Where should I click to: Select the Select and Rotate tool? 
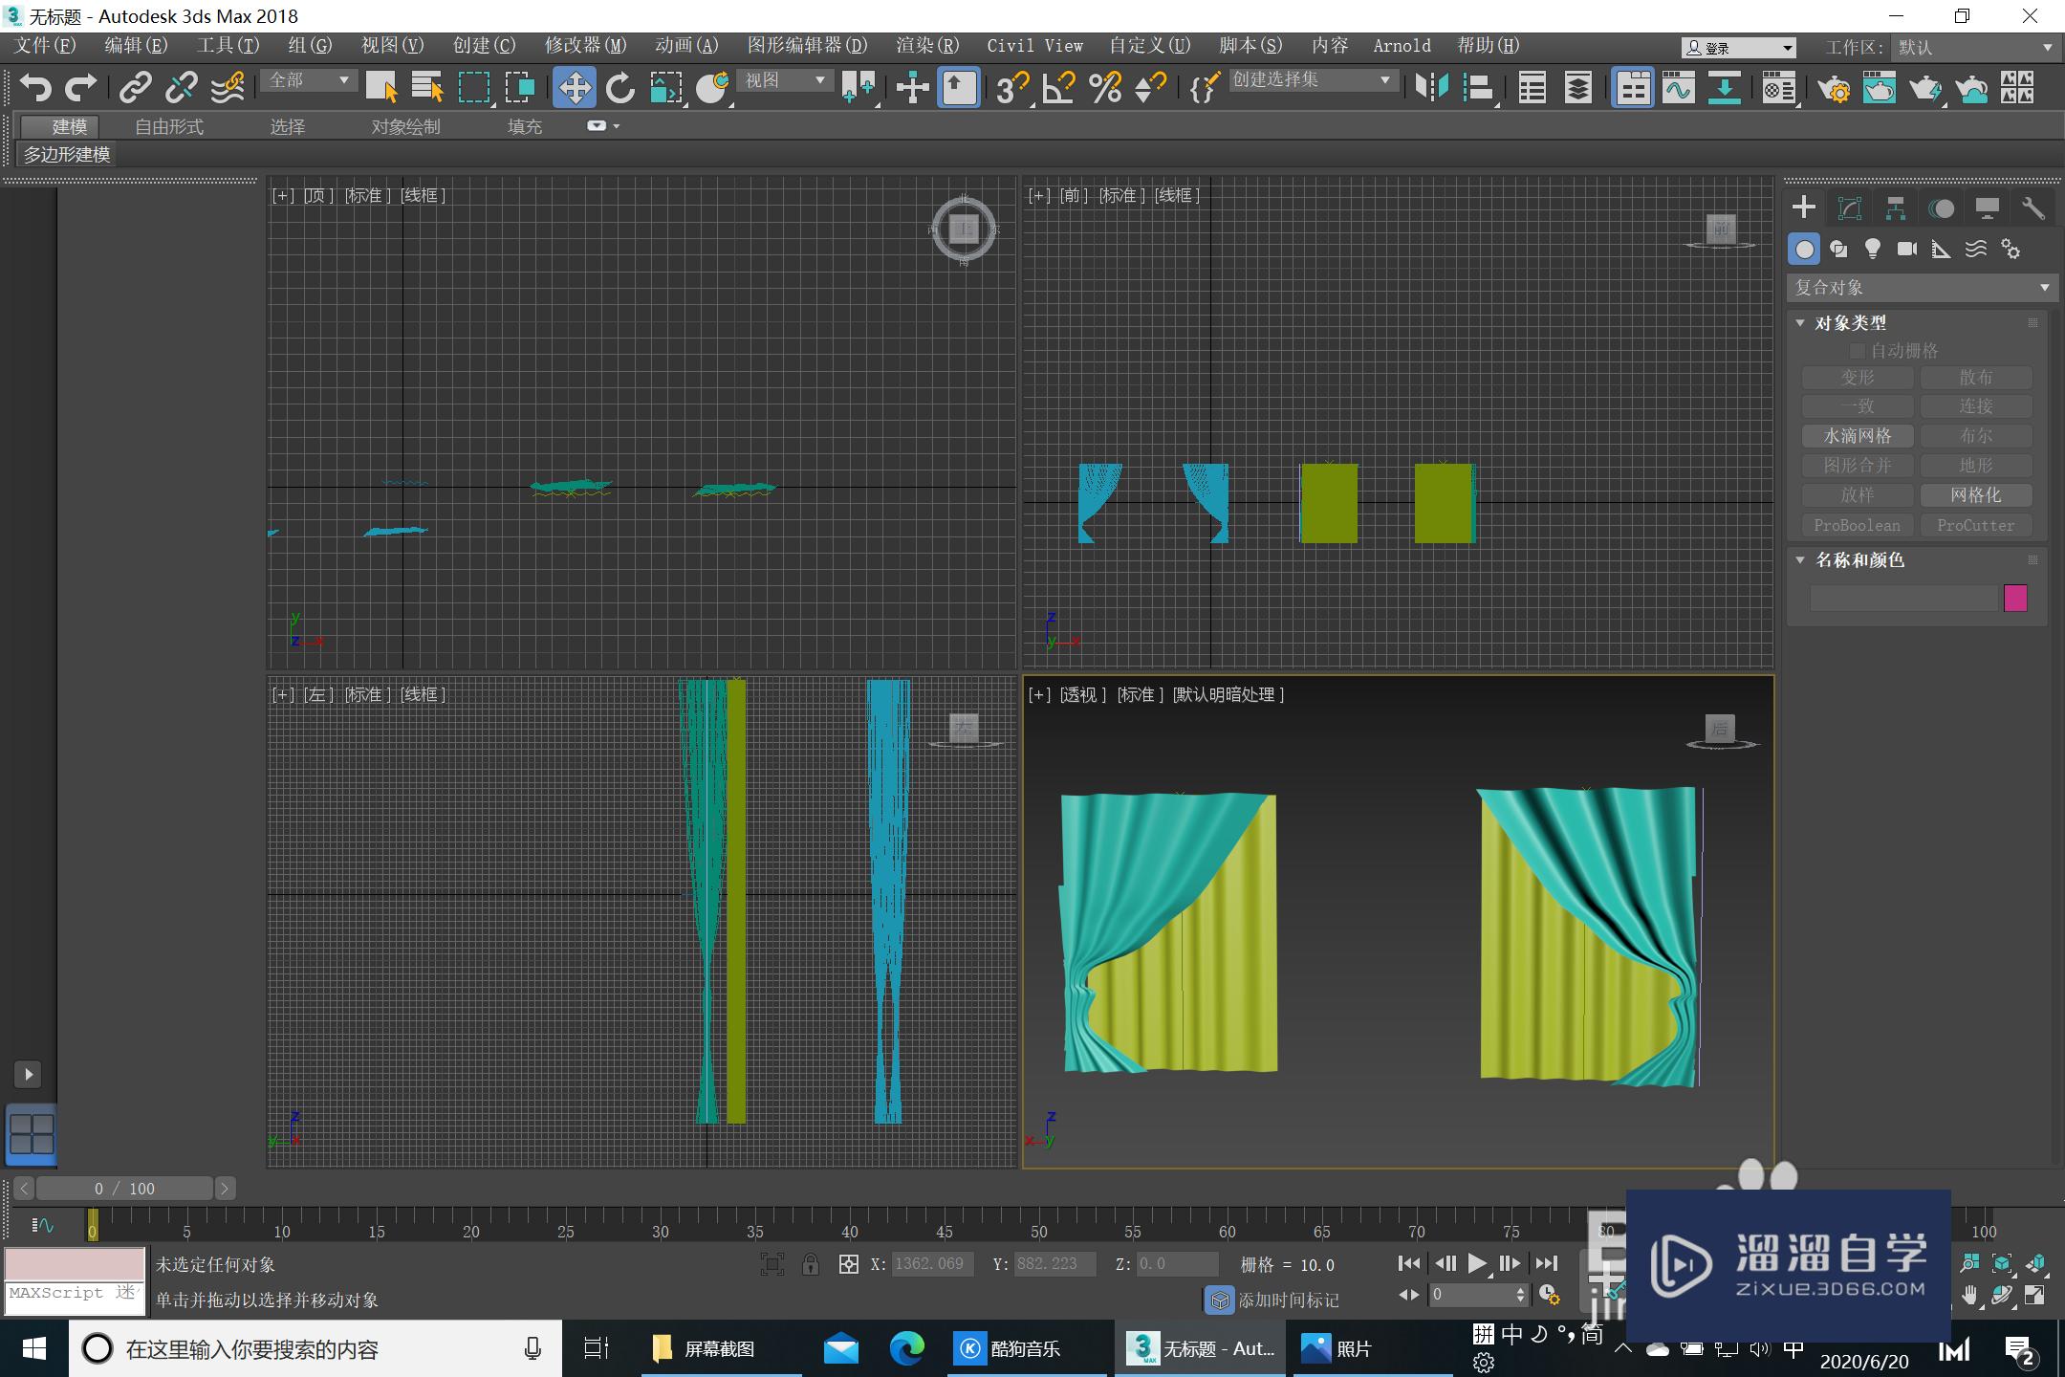[x=620, y=88]
